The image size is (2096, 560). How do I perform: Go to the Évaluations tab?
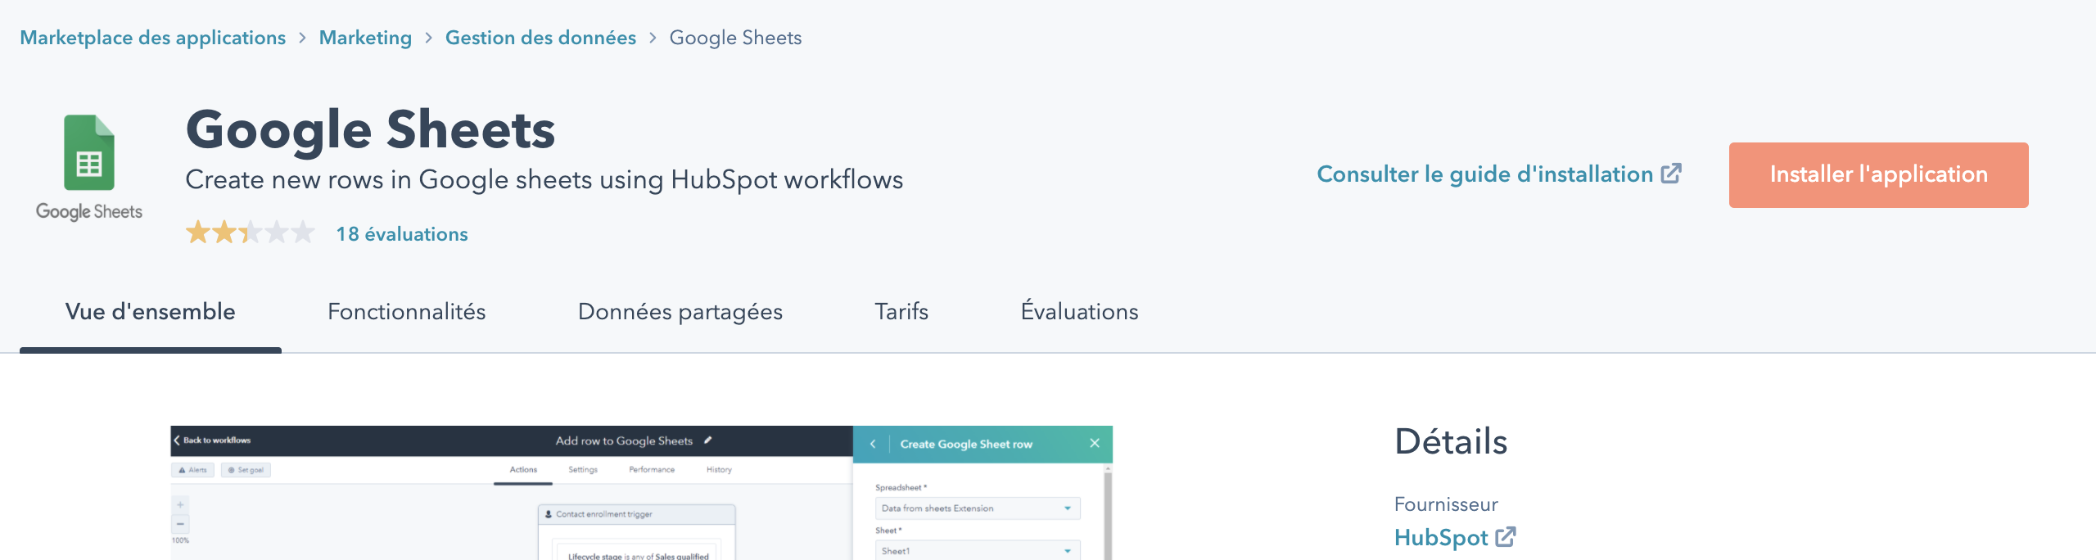click(x=1079, y=312)
